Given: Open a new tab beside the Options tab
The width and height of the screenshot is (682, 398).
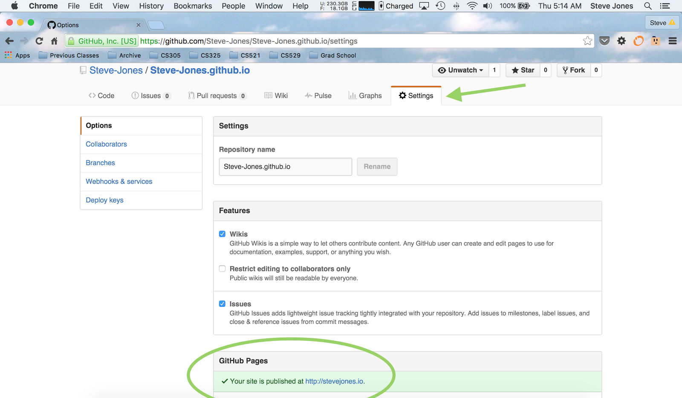Looking at the screenshot, I should pos(156,25).
